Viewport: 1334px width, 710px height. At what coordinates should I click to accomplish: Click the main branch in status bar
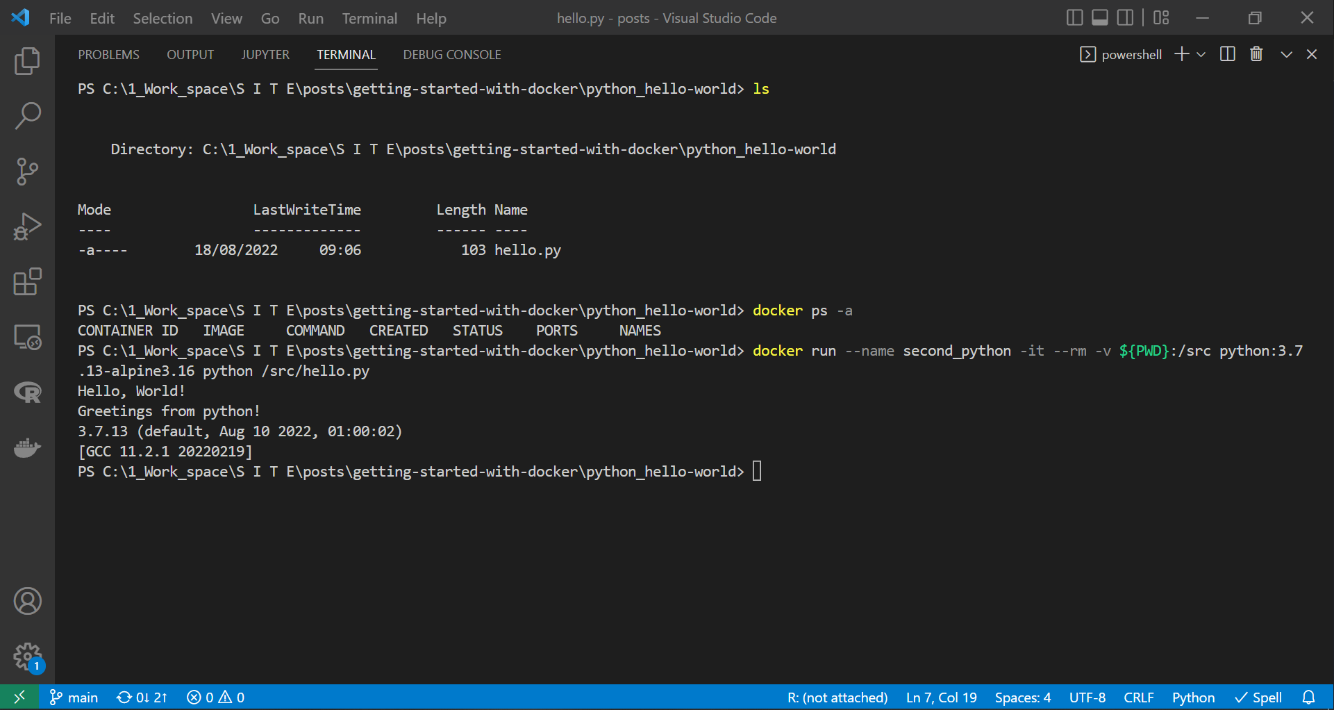(74, 697)
